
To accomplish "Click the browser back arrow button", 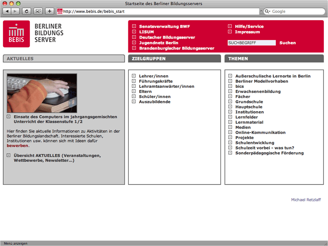I will pos(7,11).
